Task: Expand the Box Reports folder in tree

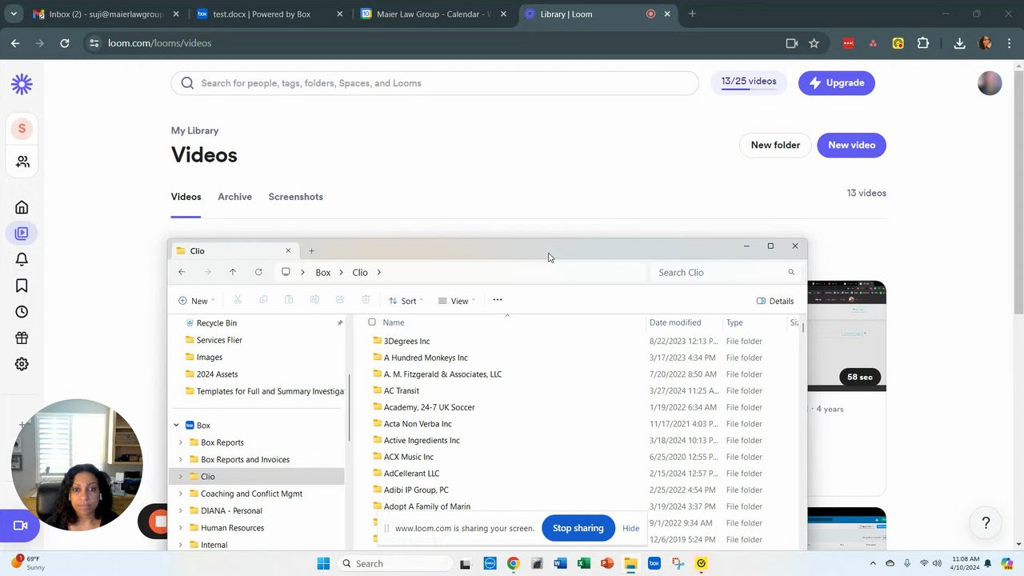Action: (x=180, y=442)
